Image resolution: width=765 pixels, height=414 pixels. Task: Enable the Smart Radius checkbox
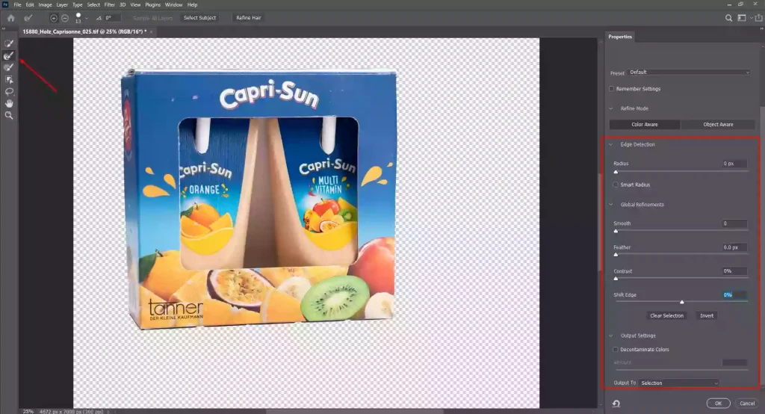[x=616, y=185]
